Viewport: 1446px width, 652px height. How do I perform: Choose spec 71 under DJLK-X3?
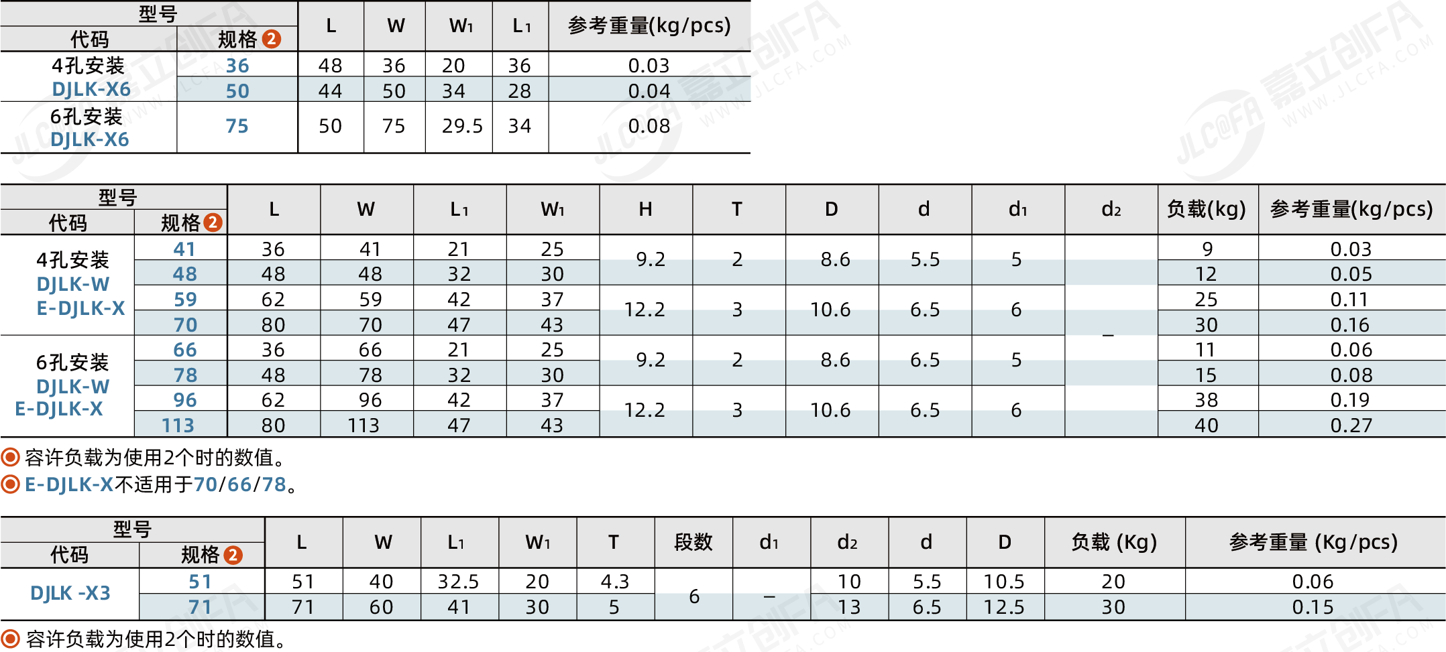coord(200,607)
